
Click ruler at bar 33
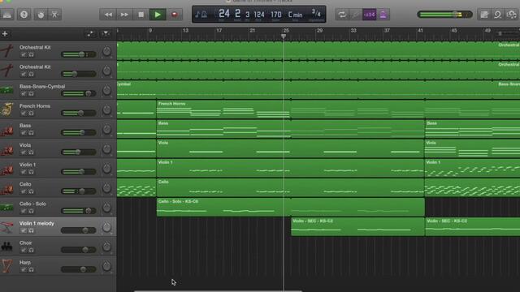coord(353,31)
